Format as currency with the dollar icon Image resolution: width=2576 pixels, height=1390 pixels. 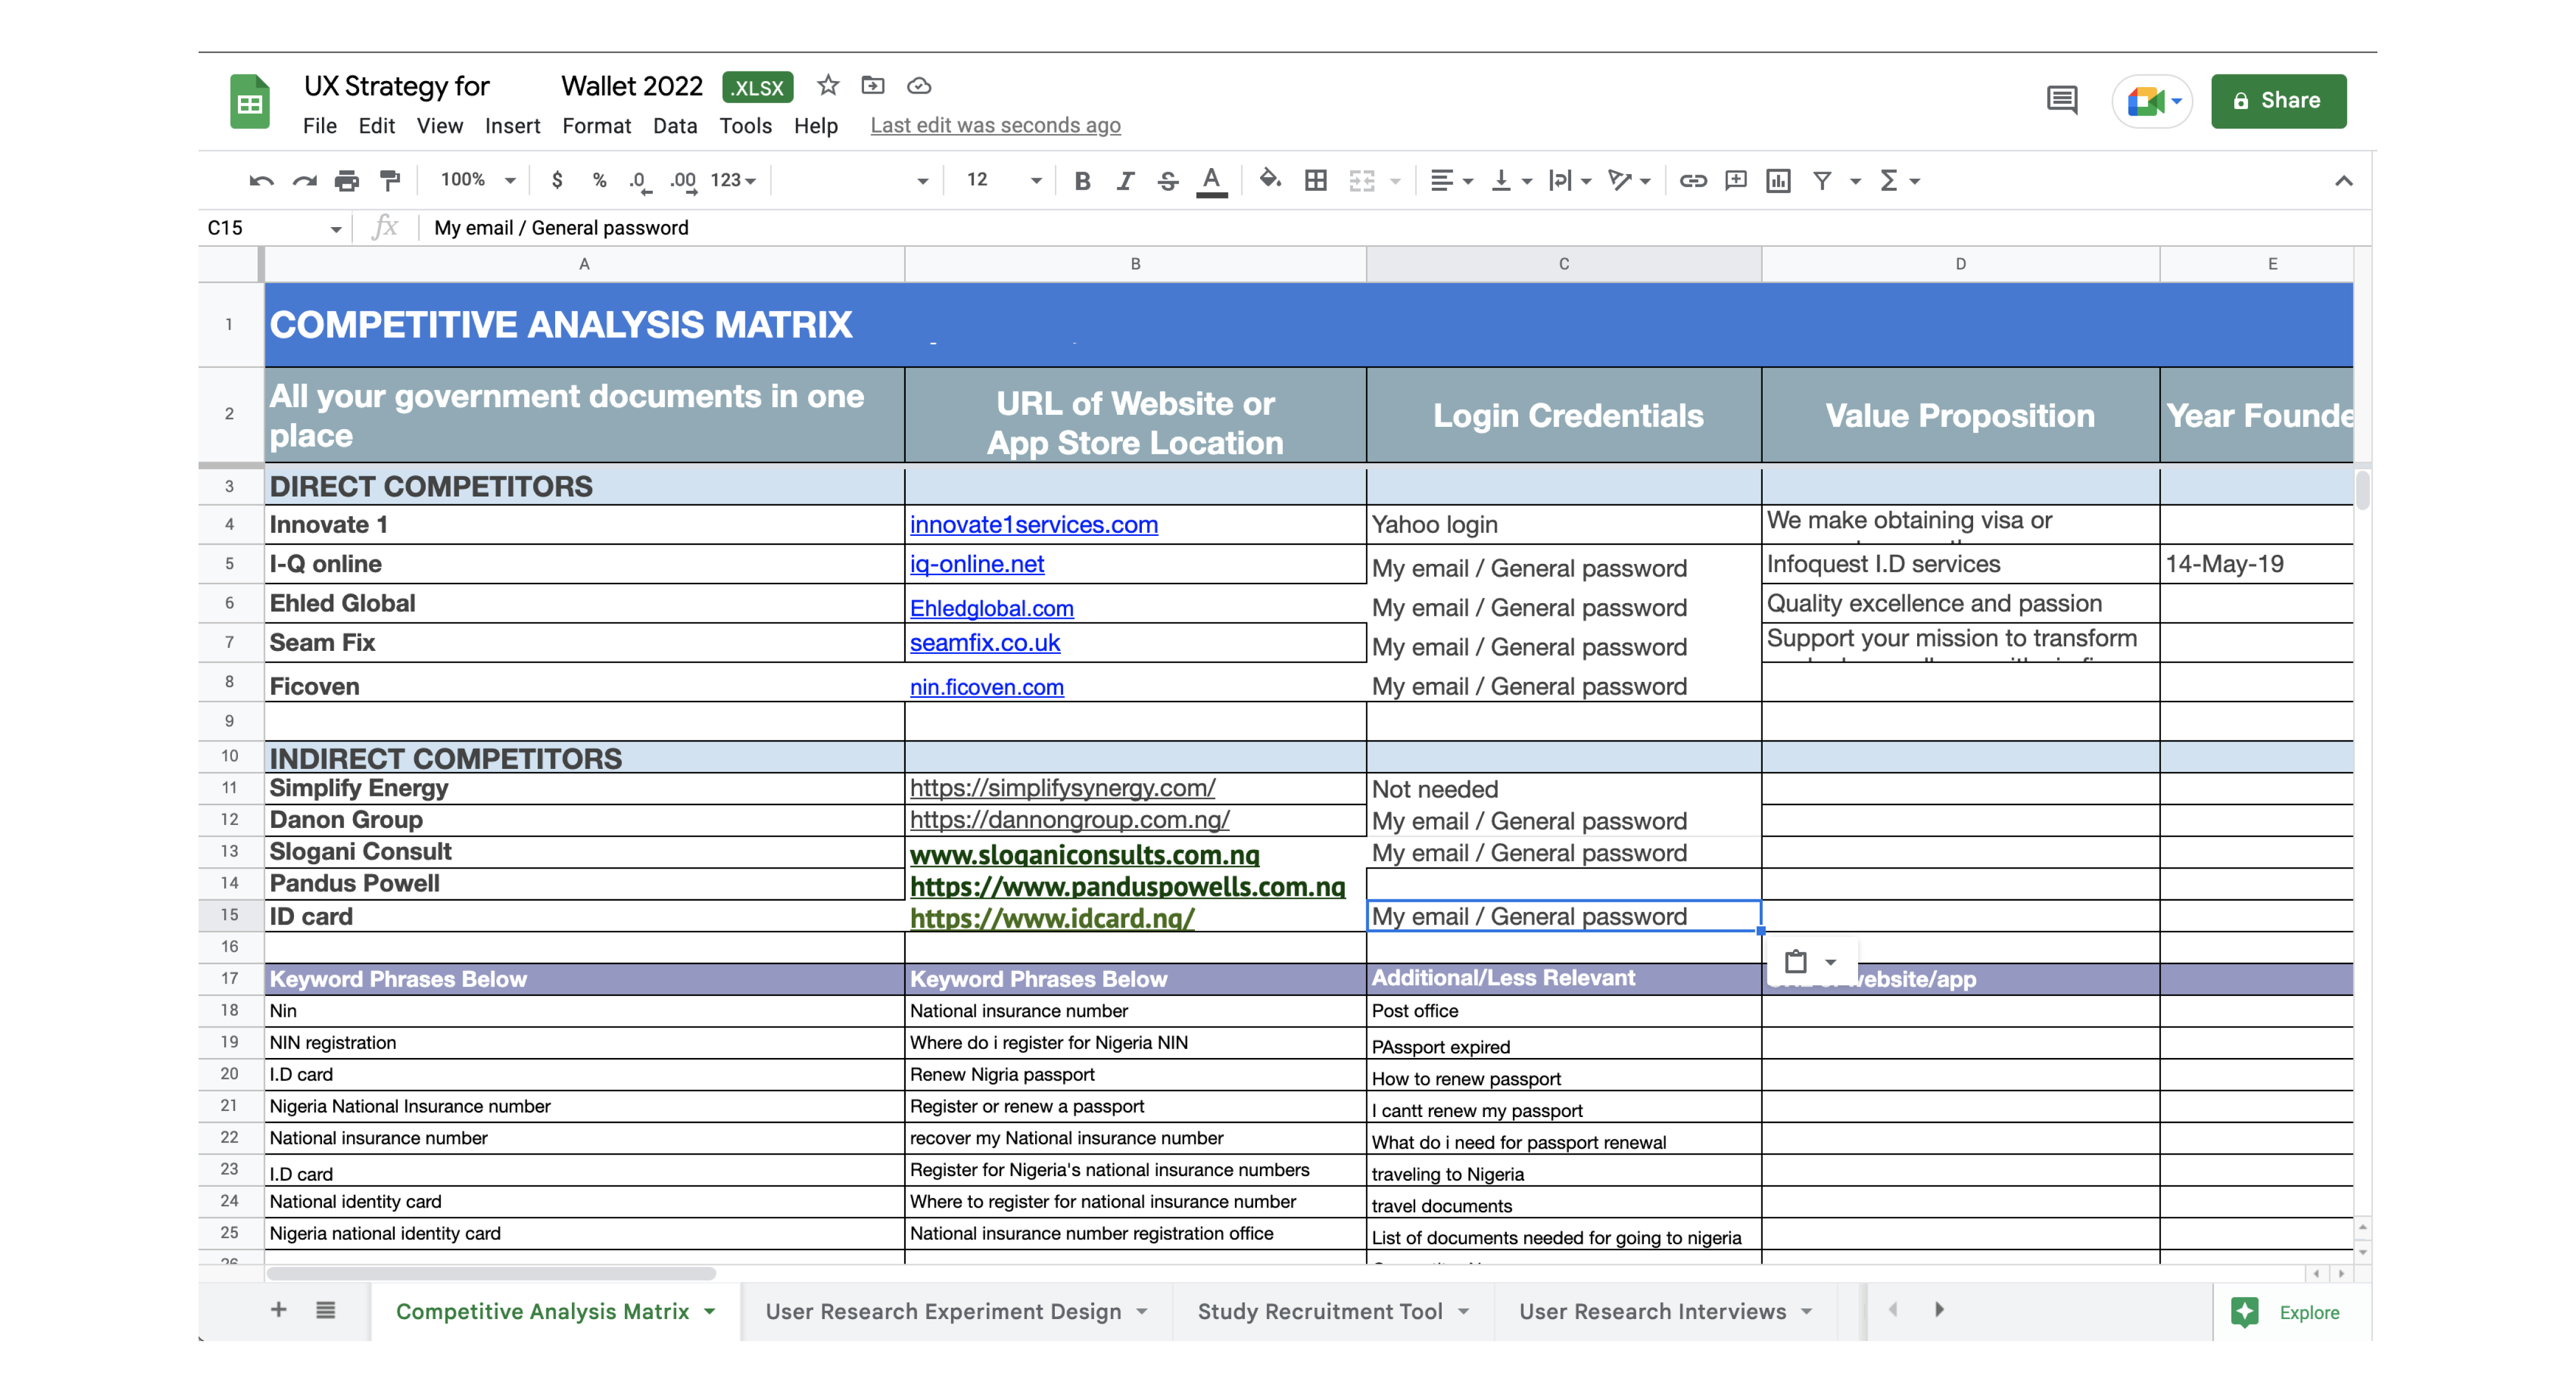[x=557, y=180]
